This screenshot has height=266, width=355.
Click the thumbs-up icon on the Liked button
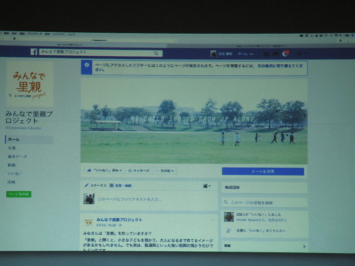click(89, 170)
